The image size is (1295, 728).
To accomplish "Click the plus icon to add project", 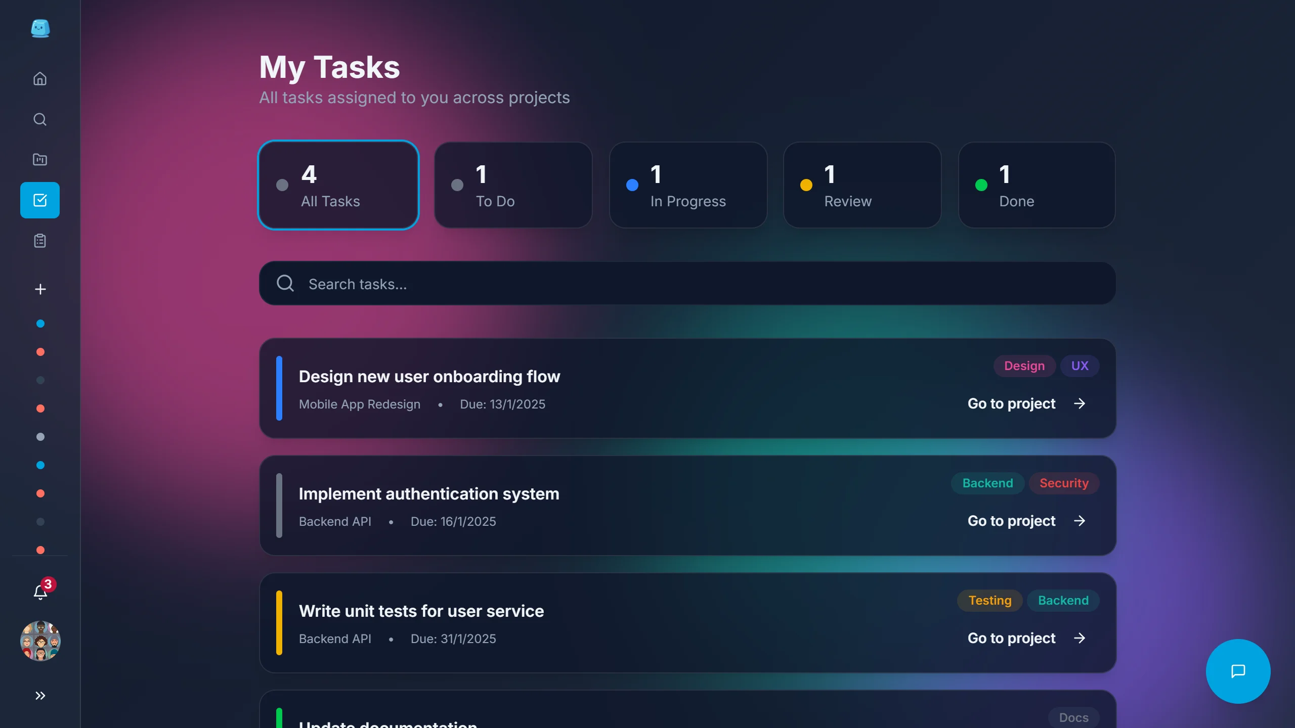I will click(x=40, y=289).
